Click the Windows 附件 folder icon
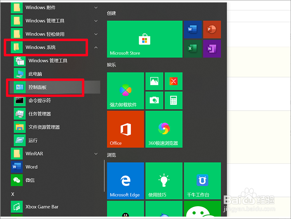This screenshot has width=291, height=219. coord(17,8)
